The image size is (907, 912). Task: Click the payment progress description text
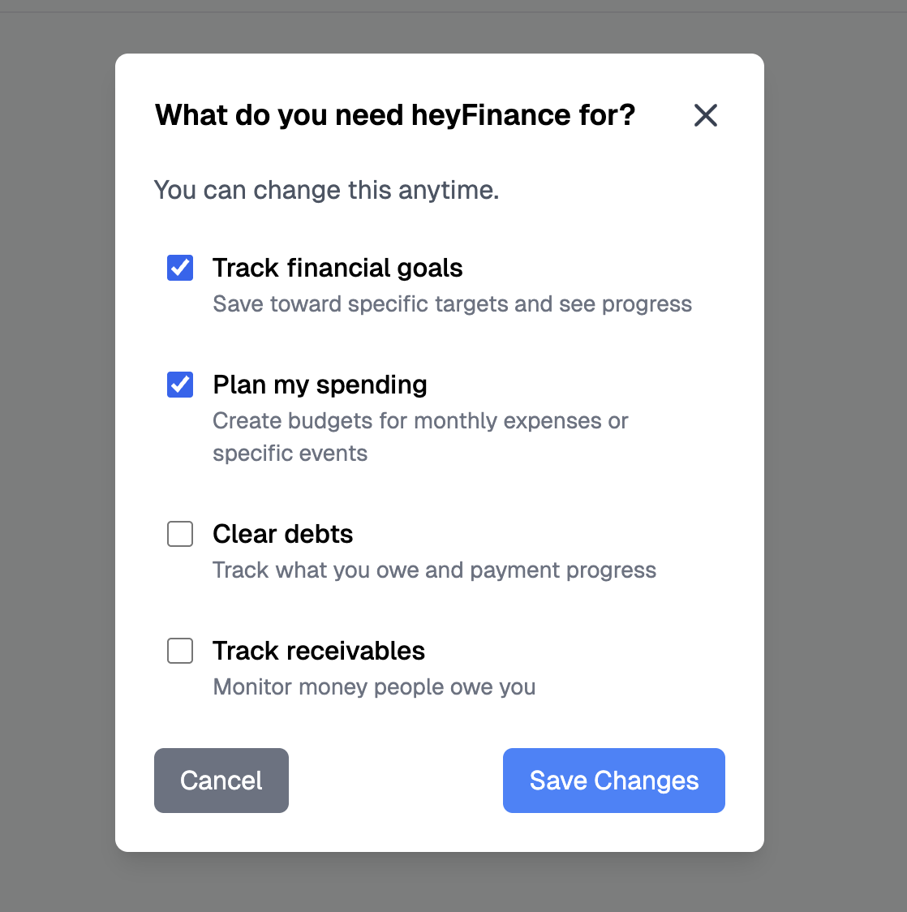[434, 570]
